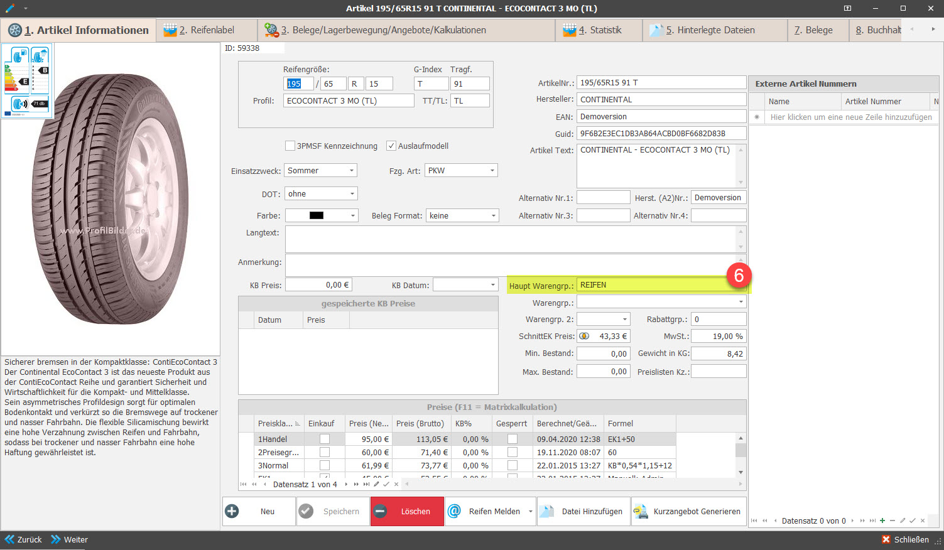Toggle Gesperrt checkbox for 3Normal row
The height and width of the screenshot is (550, 944).
[x=513, y=465]
